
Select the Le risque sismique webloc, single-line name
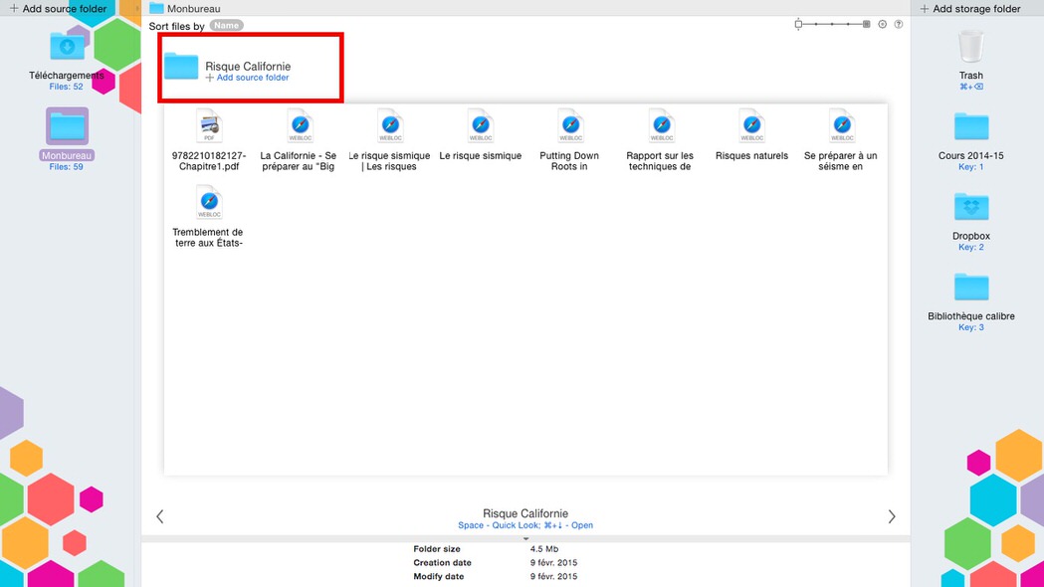pos(480,135)
